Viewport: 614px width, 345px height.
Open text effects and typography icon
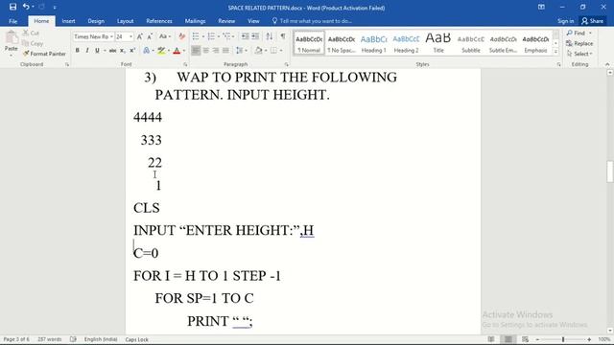[x=147, y=51]
